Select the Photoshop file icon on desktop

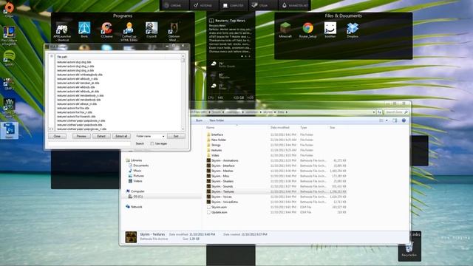10,131
